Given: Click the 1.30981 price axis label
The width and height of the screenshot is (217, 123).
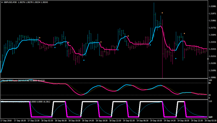Looking at the screenshot, I should tap(213, 77).
